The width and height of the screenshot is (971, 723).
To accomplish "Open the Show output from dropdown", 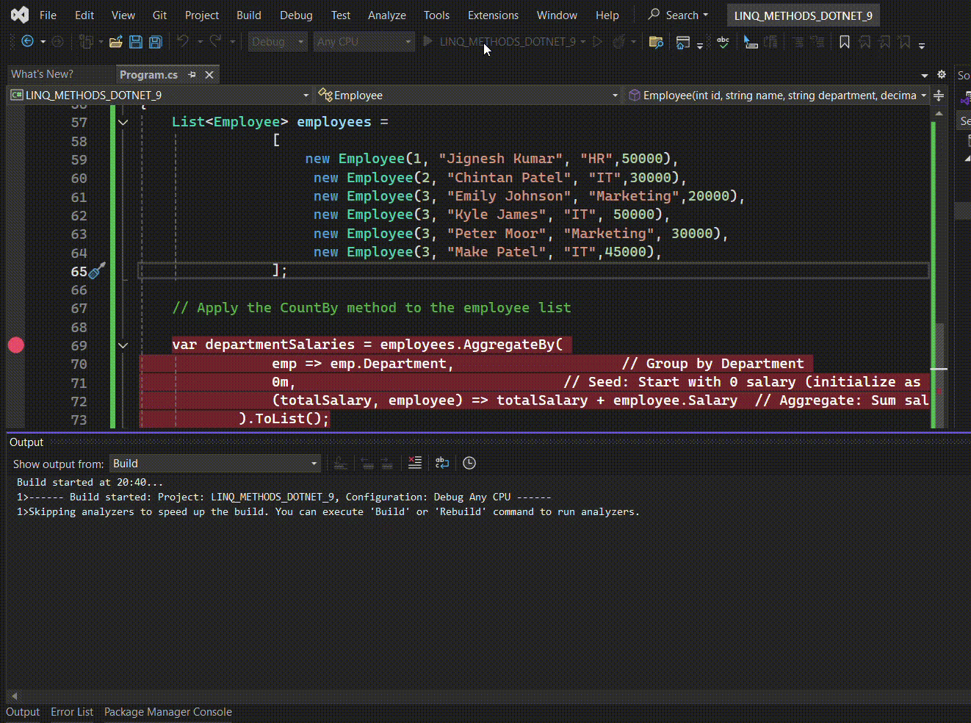I will tap(214, 463).
